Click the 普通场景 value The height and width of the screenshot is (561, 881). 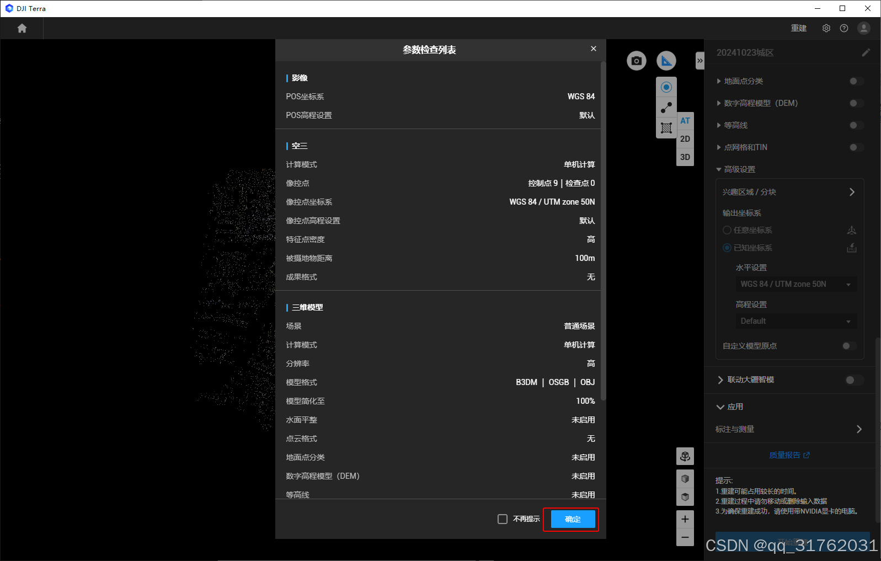tap(579, 326)
